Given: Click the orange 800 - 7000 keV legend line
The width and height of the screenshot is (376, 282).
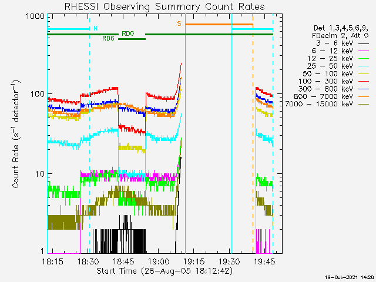Looking at the screenshot, I should (363, 96).
